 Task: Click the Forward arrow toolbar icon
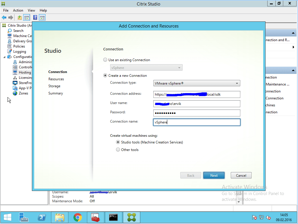11,18
